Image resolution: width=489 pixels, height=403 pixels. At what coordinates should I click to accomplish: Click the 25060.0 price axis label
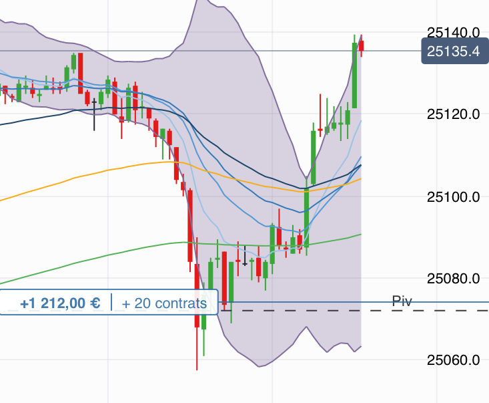453,360
